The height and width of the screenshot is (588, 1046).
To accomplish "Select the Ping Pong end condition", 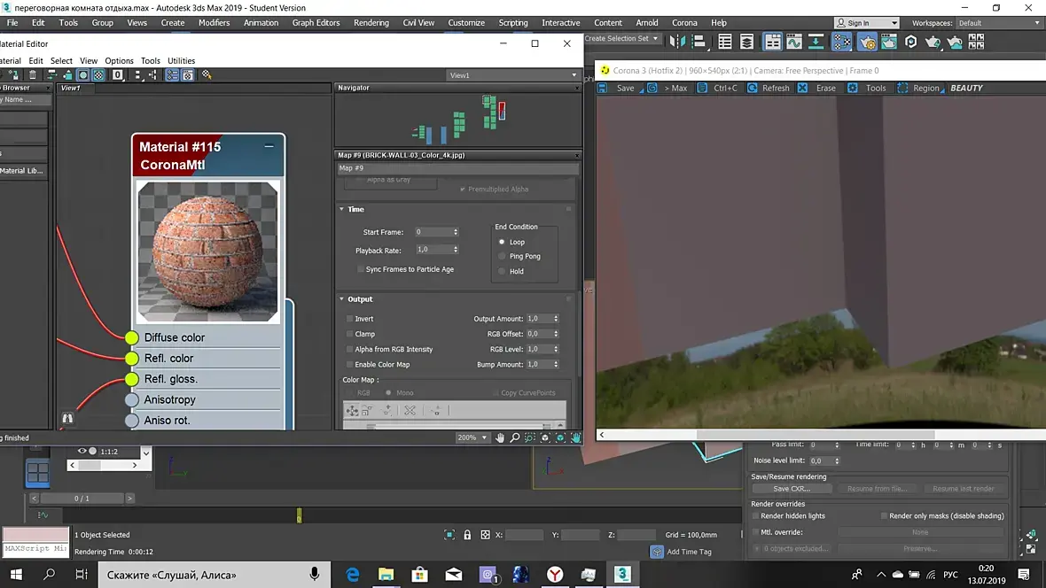I will tap(502, 257).
